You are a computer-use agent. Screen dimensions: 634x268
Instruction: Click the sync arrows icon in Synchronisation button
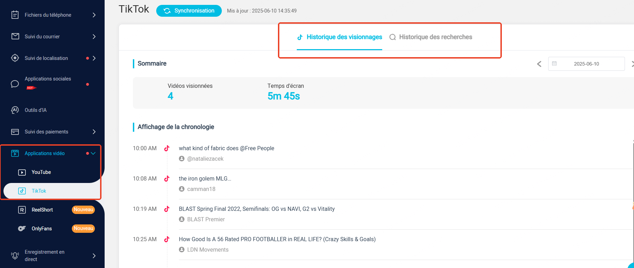pyautogui.click(x=167, y=11)
